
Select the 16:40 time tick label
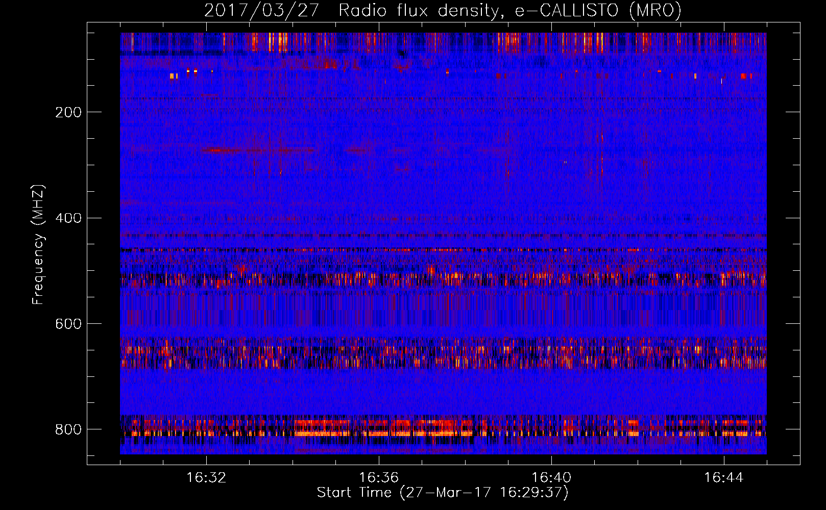pyautogui.click(x=551, y=478)
